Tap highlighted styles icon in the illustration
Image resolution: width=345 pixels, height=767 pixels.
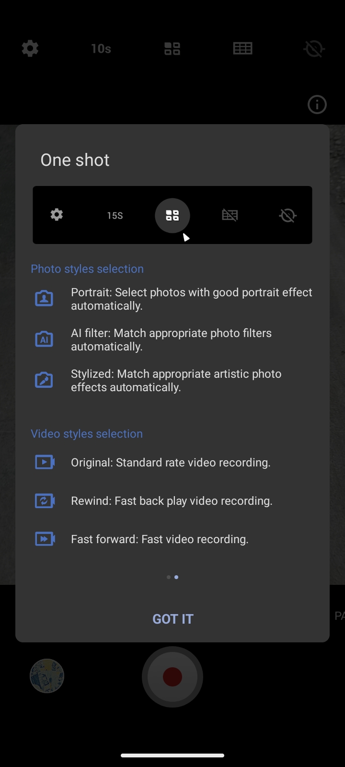coord(172,216)
